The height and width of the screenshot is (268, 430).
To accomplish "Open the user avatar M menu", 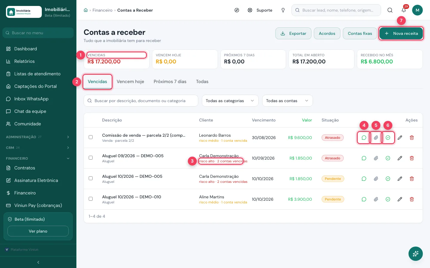I will point(417,10).
